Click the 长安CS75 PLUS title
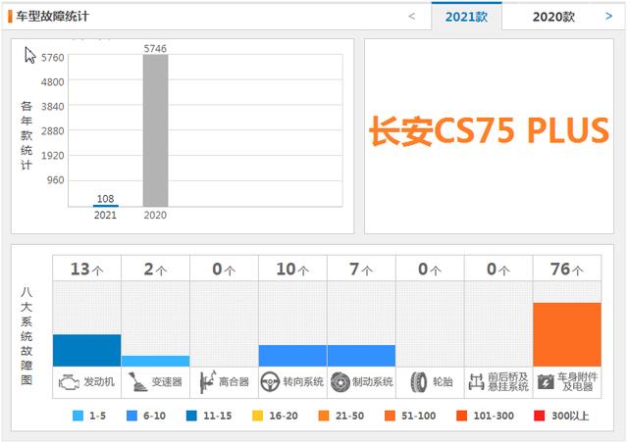The height and width of the screenshot is (443, 628). [489, 130]
